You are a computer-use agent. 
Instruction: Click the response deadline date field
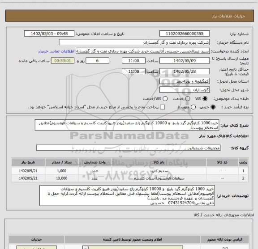click(185, 61)
